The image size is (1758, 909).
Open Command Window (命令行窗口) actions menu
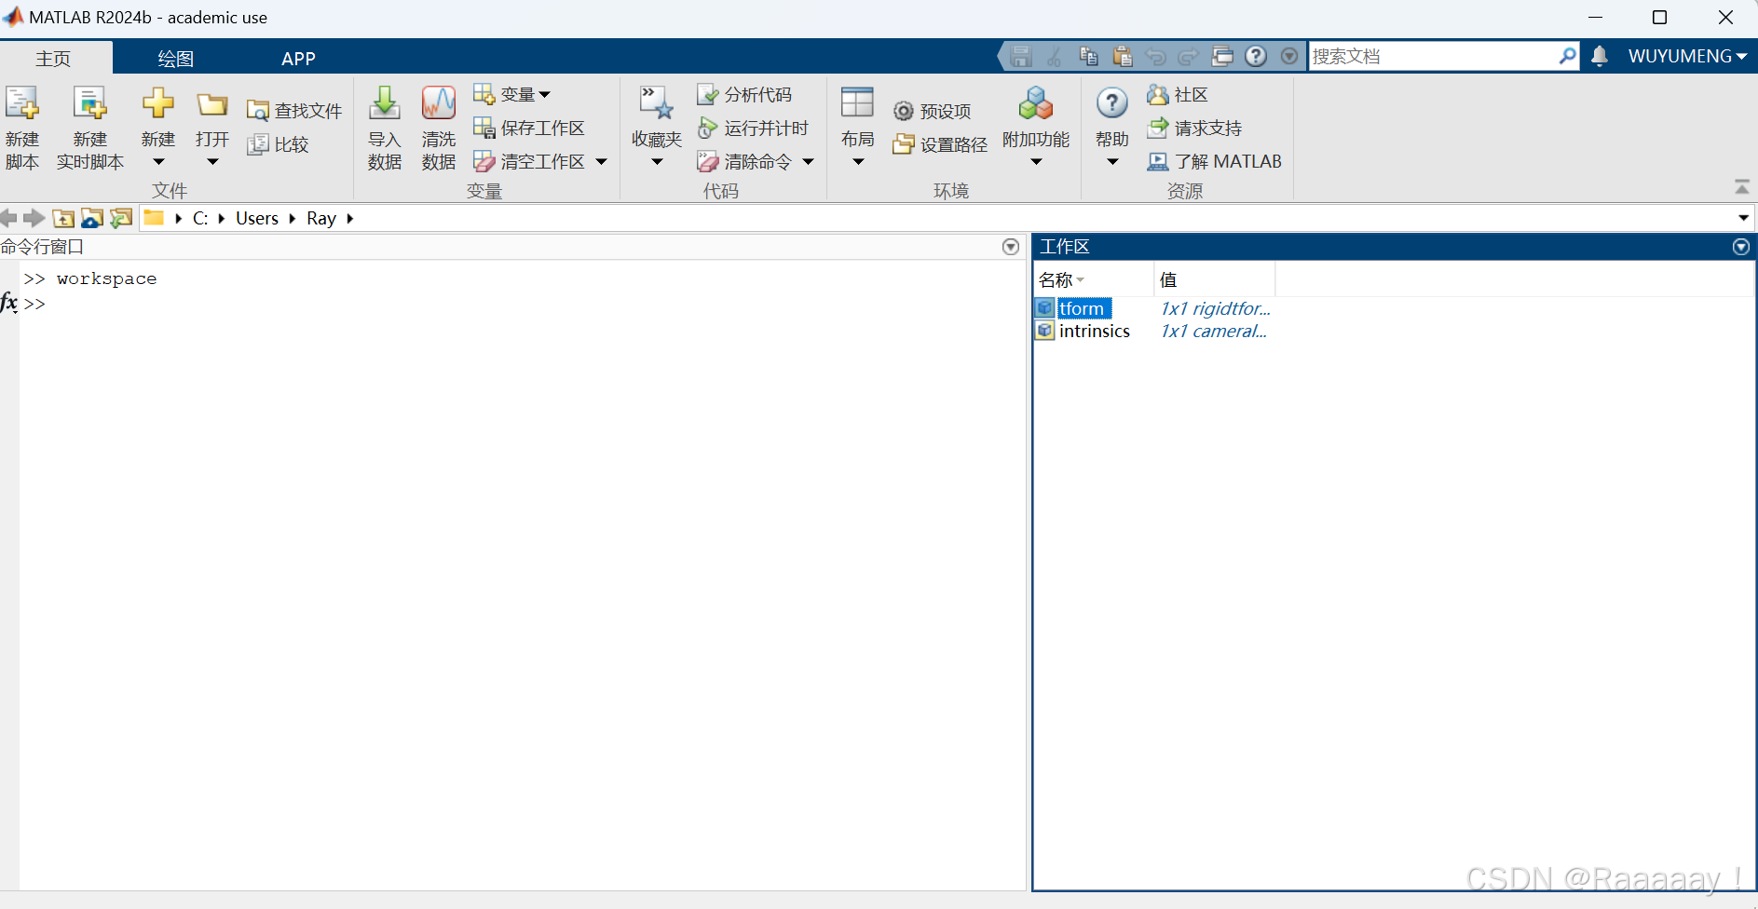coord(1011,247)
